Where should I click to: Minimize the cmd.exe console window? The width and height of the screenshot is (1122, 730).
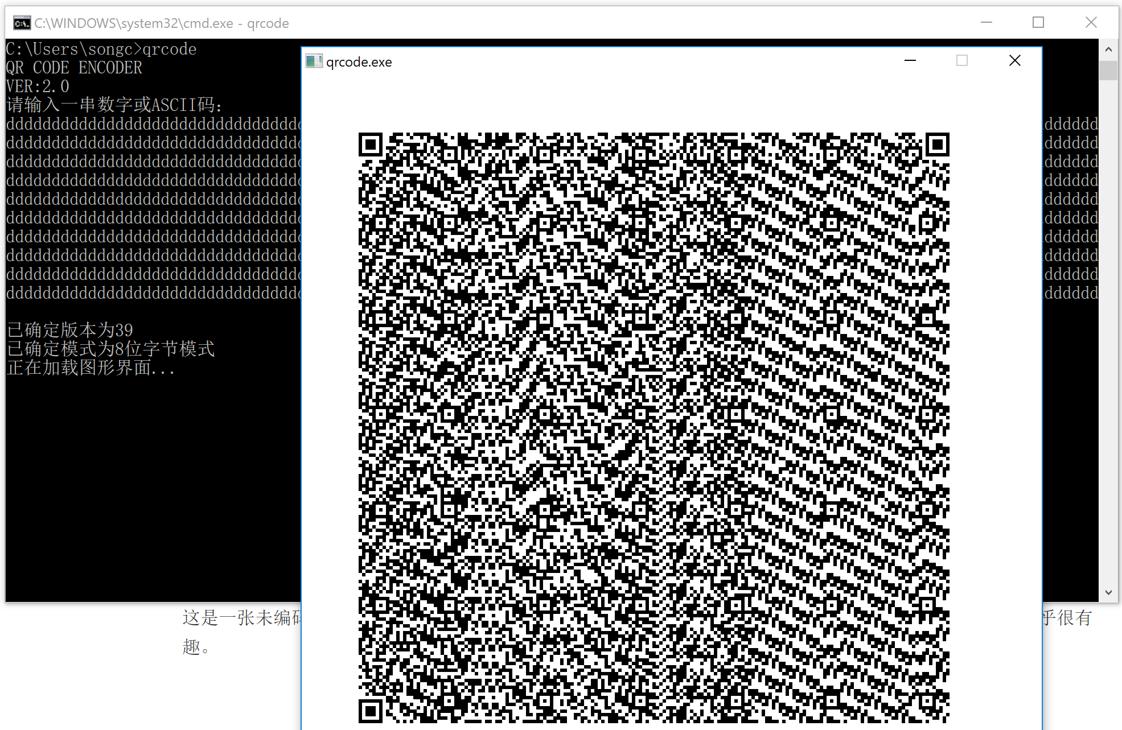click(x=987, y=22)
